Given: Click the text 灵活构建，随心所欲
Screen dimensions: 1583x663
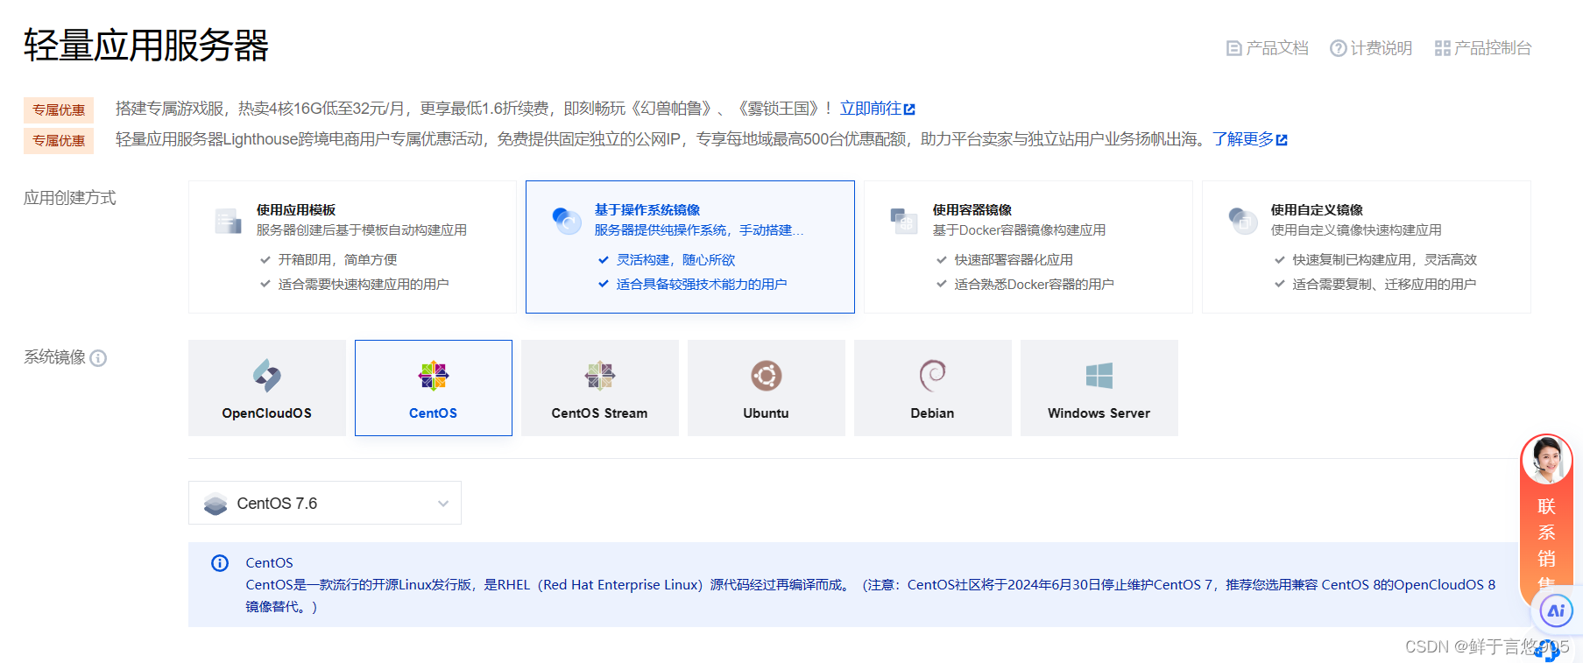Looking at the screenshot, I should pos(675,260).
